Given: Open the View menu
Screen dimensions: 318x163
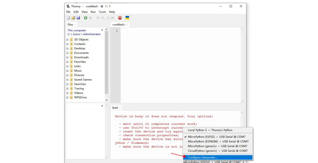Looking at the screenshot, I should pyautogui.click(x=85, y=12).
